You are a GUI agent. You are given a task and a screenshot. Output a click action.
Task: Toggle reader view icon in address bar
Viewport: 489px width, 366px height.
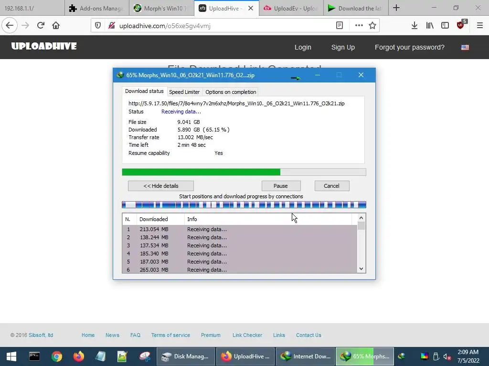tap(340, 26)
